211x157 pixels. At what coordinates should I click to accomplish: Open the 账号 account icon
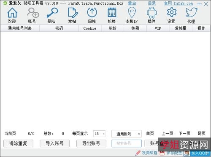click(x=33, y=13)
